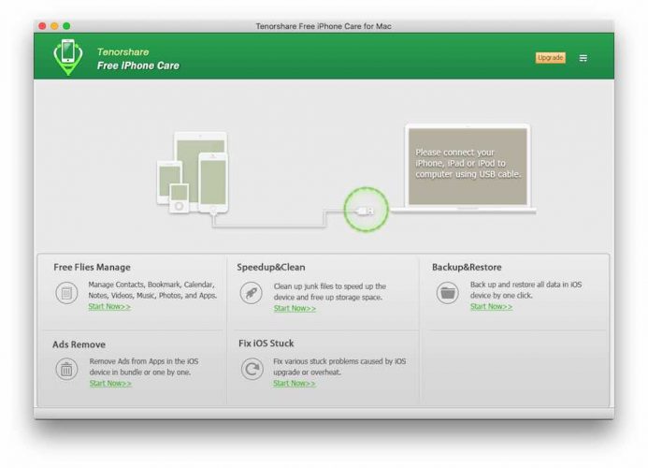648x468 pixels.
Task: Click the orange Upgrade button
Action: pyautogui.click(x=551, y=57)
